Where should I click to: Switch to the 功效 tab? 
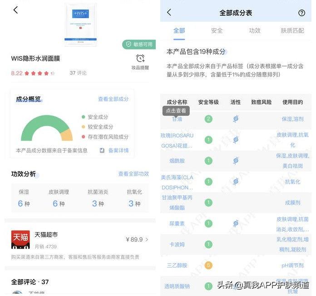coord(255,31)
